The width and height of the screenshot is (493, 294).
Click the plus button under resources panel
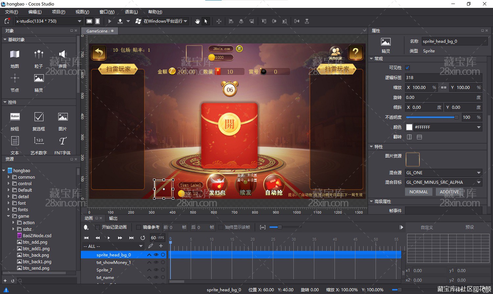pos(5,281)
